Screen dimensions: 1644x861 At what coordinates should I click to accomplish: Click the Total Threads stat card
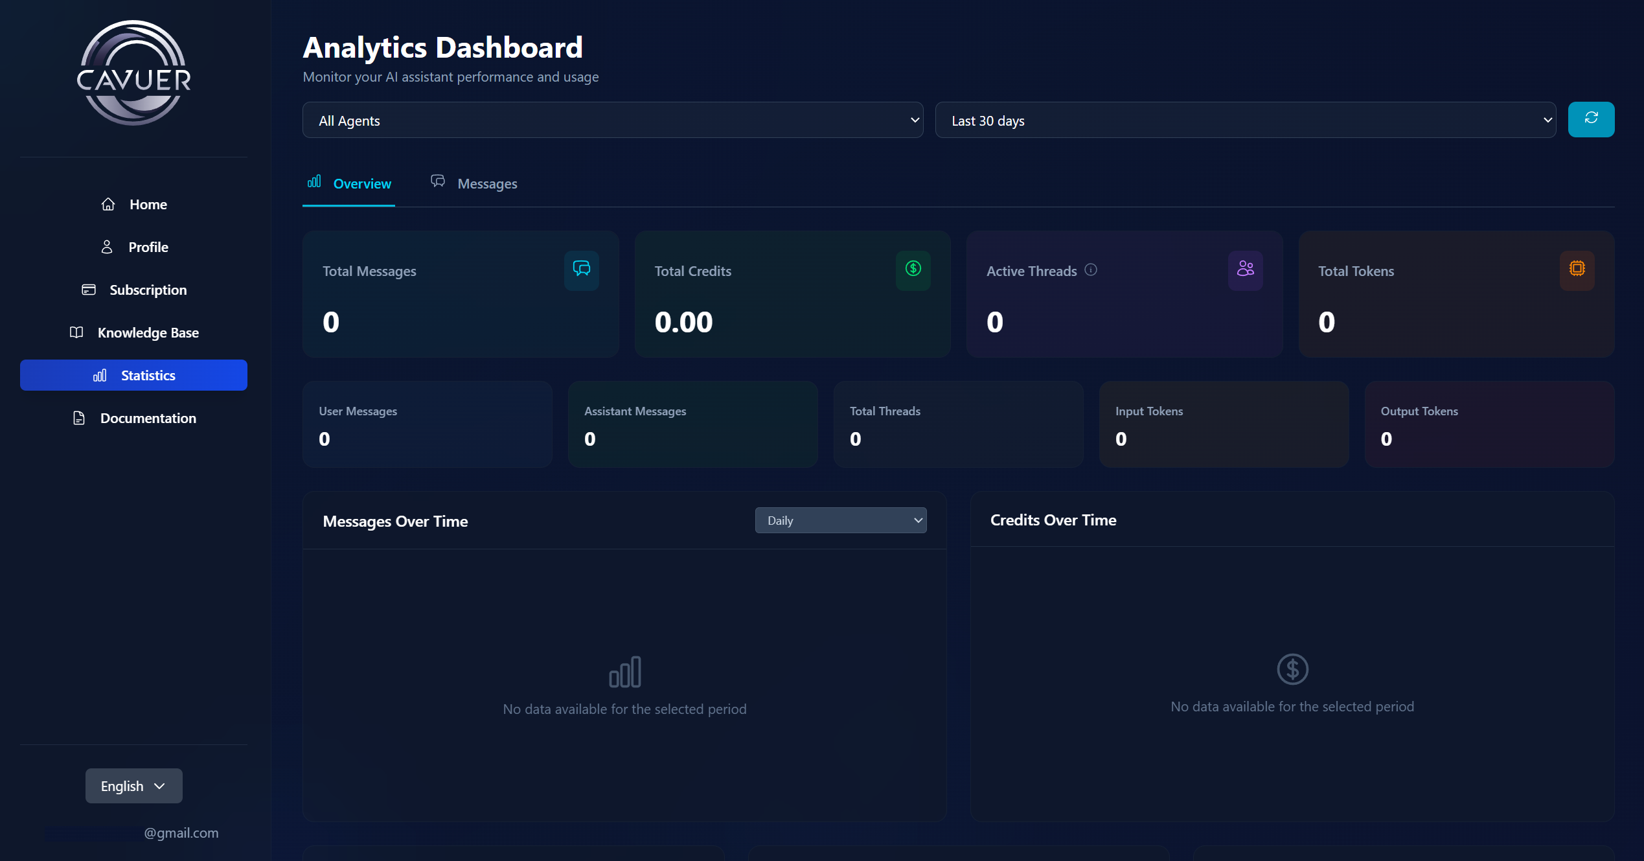957,425
